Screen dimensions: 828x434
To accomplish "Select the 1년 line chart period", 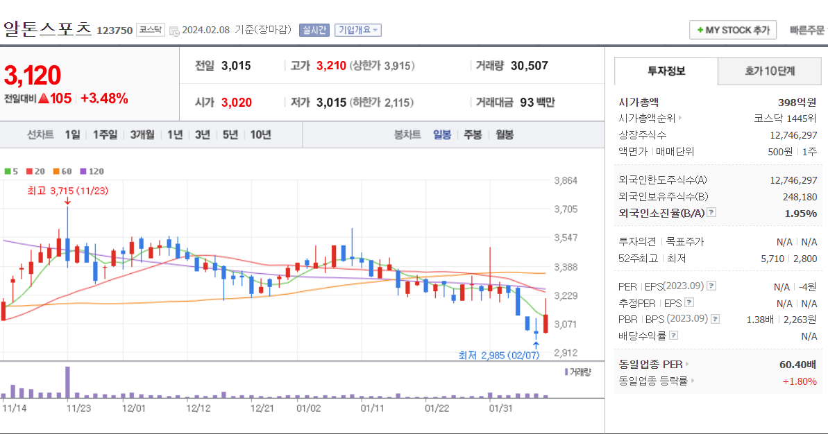I will pyautogui.click(x=175, y=135).
